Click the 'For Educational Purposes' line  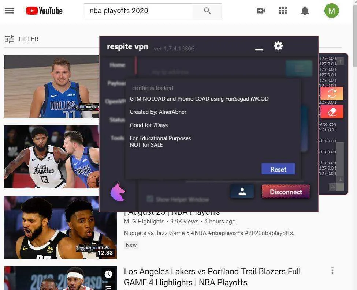[x=160, y=138]
